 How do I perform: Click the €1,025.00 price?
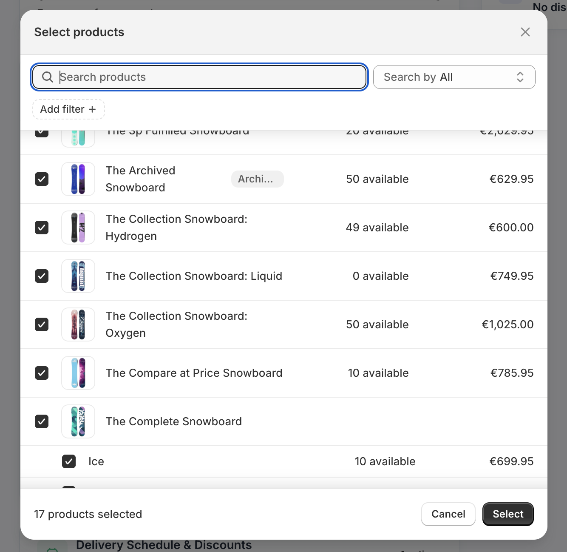tap(507, 324)
